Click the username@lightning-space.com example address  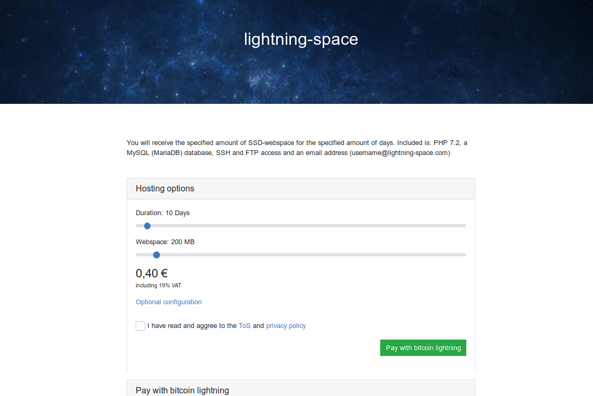point(400,153)
